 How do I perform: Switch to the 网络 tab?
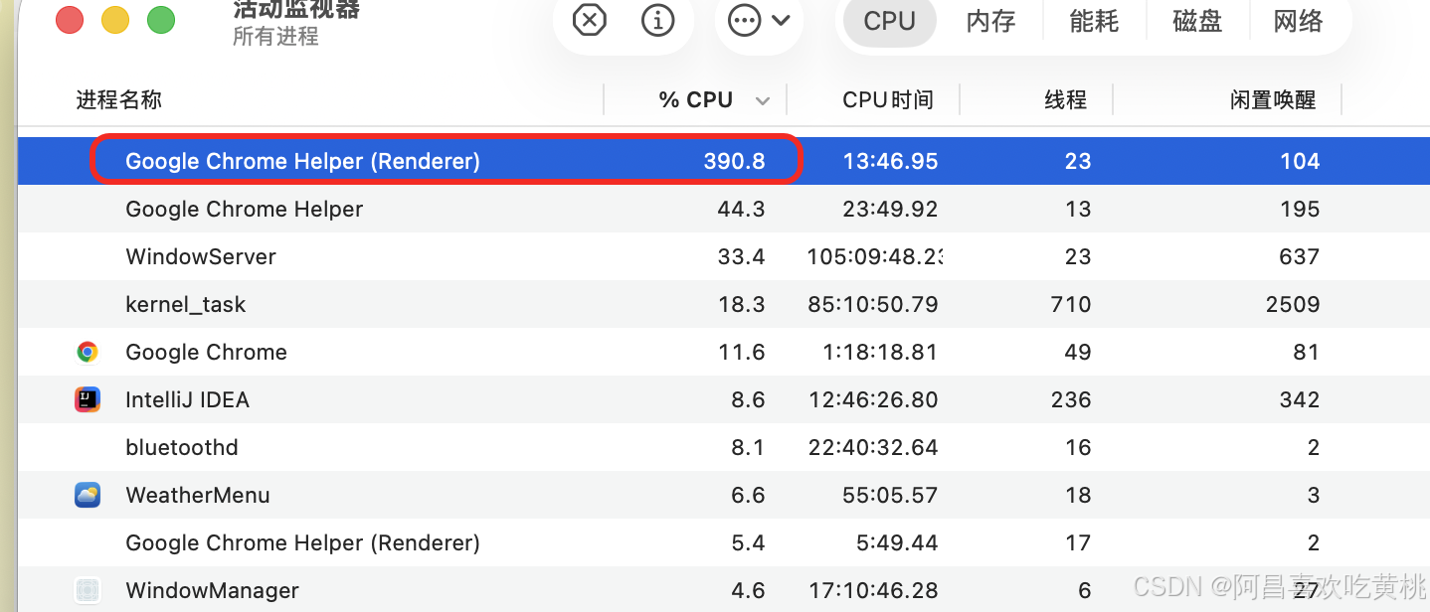(1299, 21)
